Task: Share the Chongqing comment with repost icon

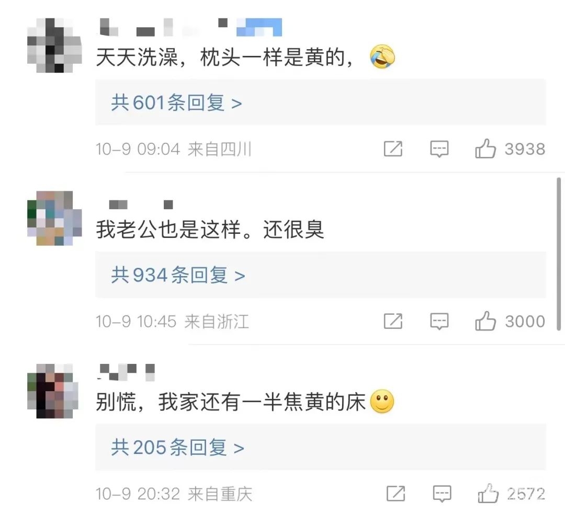Action: click(395, 493)
